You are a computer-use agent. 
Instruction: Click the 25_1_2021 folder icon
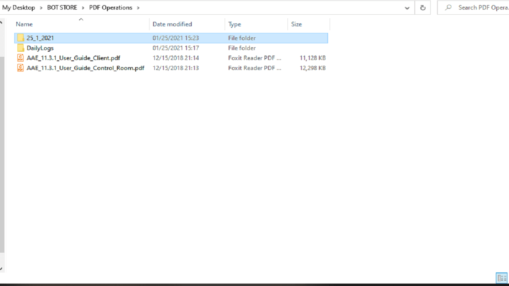pos(21,38)
